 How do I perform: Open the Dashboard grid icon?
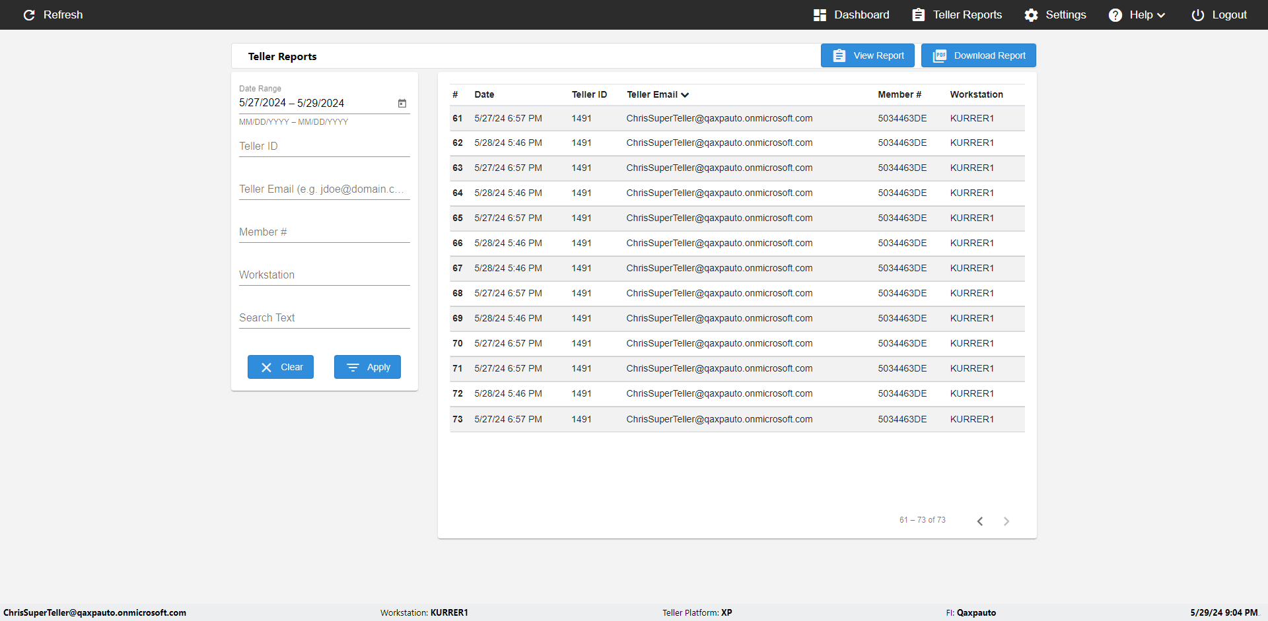tap(820, 15)
